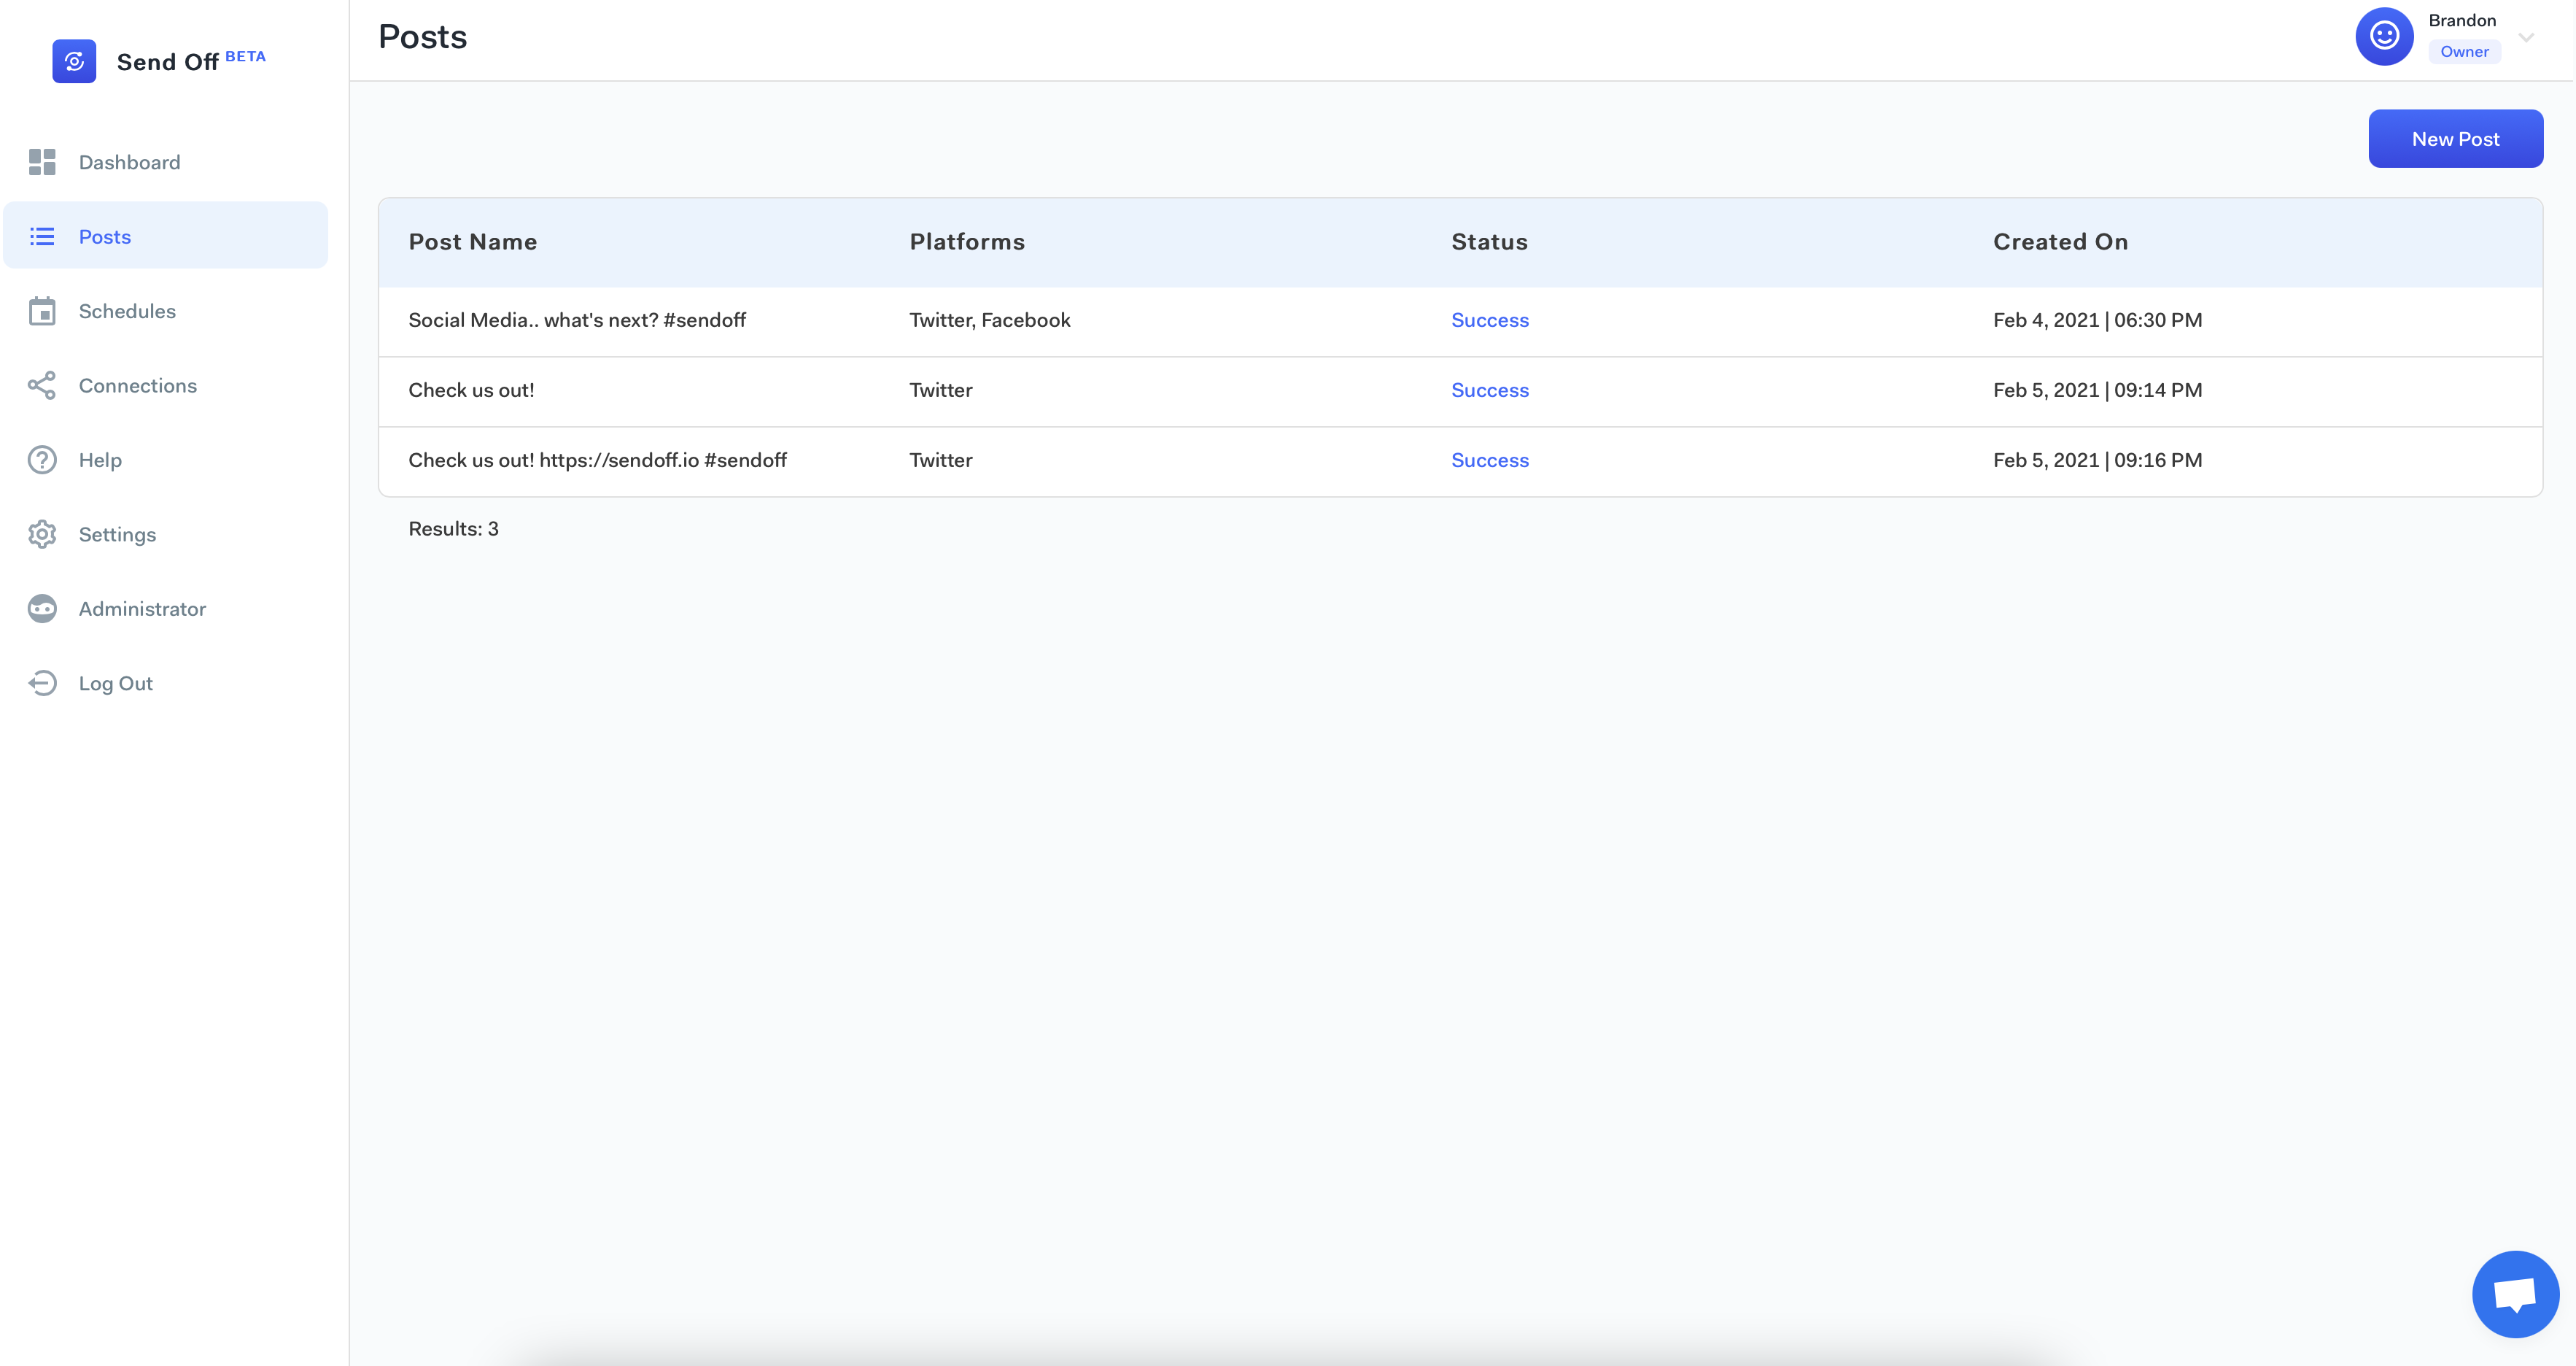This screenshot has height=1366, width=2576.
Task: Click the Help question mark icon
Action: (42, 460)
